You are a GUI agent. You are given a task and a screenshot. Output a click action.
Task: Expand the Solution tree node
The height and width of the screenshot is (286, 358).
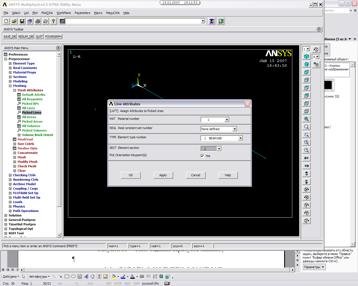(x=6, y=215)
